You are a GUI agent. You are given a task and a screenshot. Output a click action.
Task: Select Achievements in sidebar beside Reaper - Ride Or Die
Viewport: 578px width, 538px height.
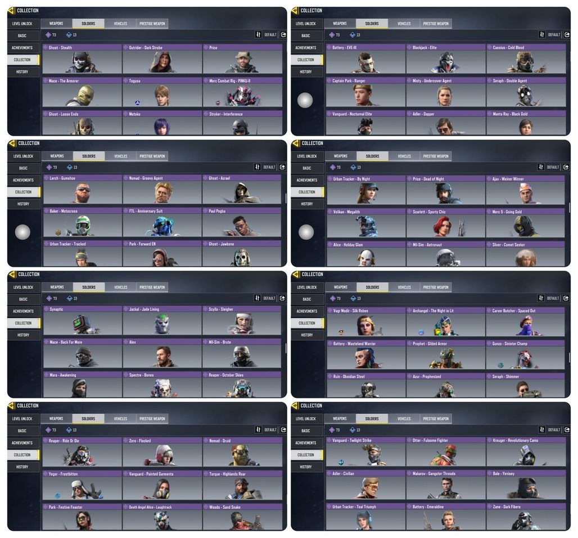22,443
